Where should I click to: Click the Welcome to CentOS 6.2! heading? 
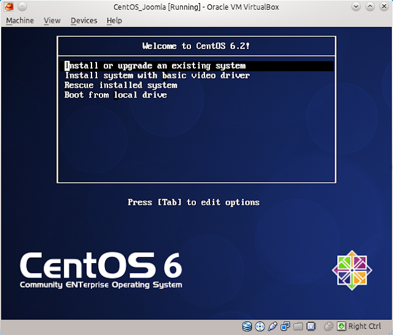click(x=196, y=46)
